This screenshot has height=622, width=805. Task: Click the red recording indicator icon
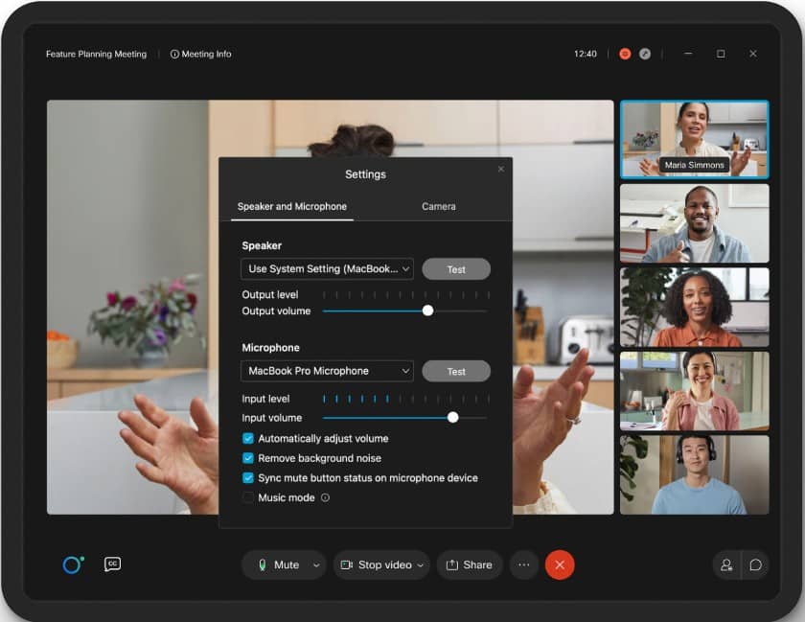pyautogui.click(x=625, y=54)
